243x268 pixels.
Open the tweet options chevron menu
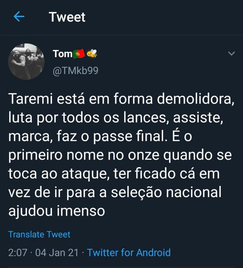231,54
